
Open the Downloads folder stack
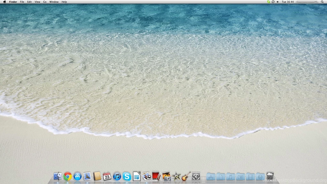click(x=260, y=177)
